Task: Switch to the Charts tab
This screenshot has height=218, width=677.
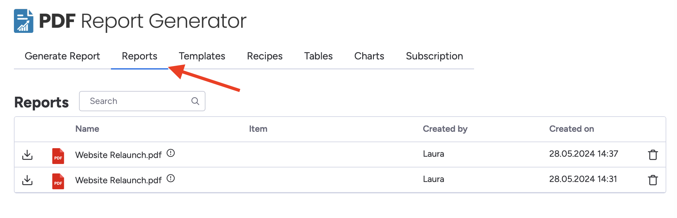Action: coord(369,56)
